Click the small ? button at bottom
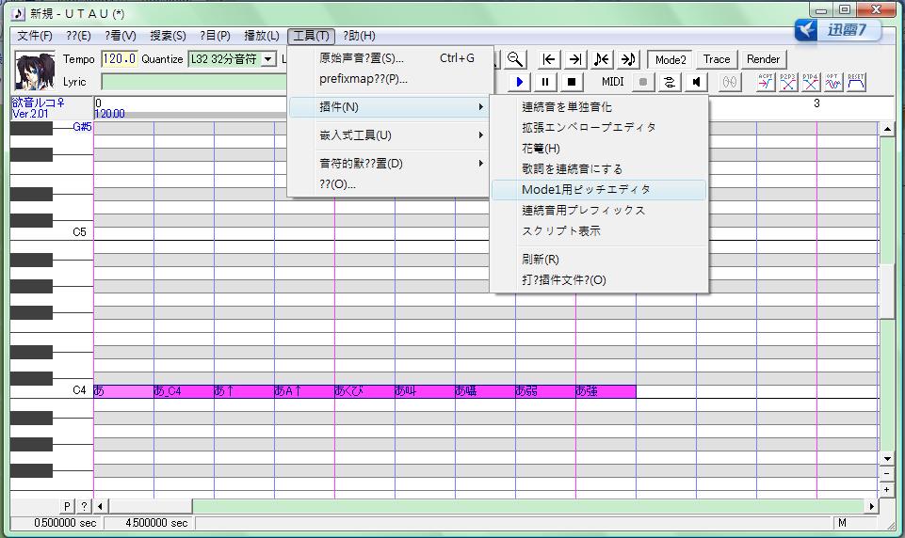This screenshot has width=905, height=538. pos(84,506)
